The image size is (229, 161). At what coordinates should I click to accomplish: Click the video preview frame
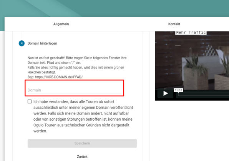pyautogui.click(x=192, y=66)
